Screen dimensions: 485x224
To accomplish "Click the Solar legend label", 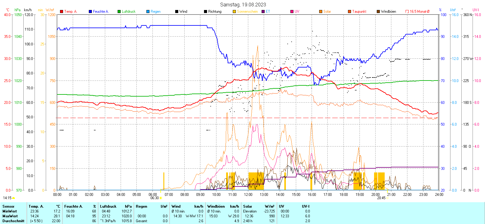I will (x=327, y=12).
